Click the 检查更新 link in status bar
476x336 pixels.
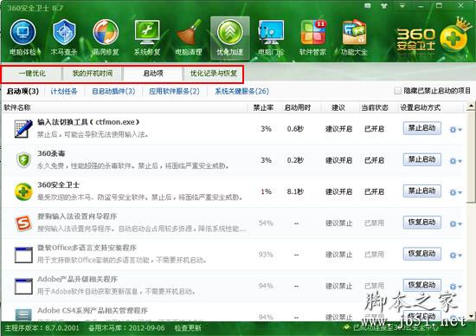pyautogui.click(x=188, y=328)
